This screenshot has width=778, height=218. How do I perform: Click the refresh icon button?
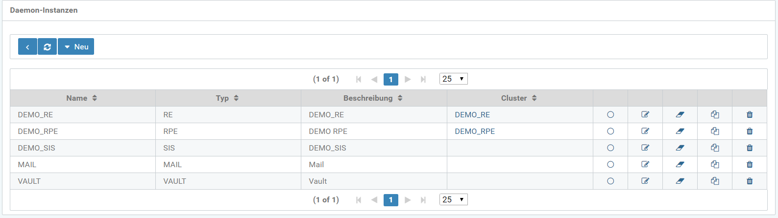[47, 47]
